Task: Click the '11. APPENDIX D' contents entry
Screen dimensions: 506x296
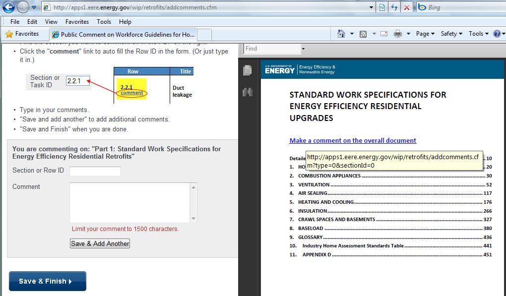Action: pyautogui.click(x=390, y=254)
